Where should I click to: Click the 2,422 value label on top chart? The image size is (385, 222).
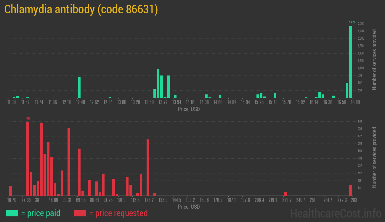click(352, 22)
